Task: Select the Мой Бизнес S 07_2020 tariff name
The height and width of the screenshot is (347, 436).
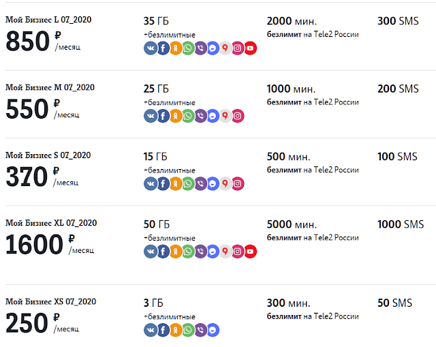Action: pyautogui.click(x=48, y=155)
